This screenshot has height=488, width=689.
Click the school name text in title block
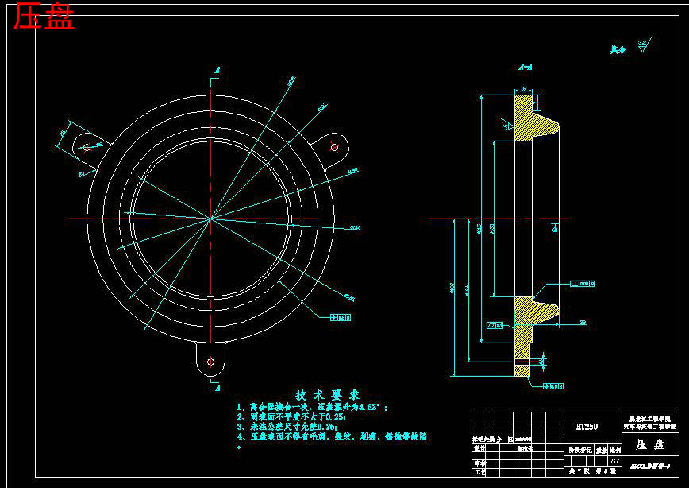tap(651, 424)
